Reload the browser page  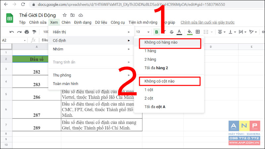tap(23, 4)
